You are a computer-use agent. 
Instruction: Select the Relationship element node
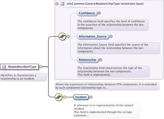click(x=87, y=60)
